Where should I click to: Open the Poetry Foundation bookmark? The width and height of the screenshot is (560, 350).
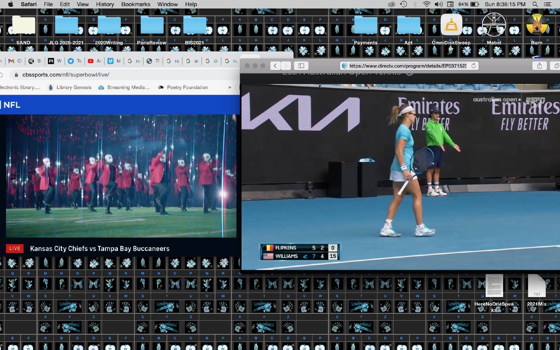point(183,87)
